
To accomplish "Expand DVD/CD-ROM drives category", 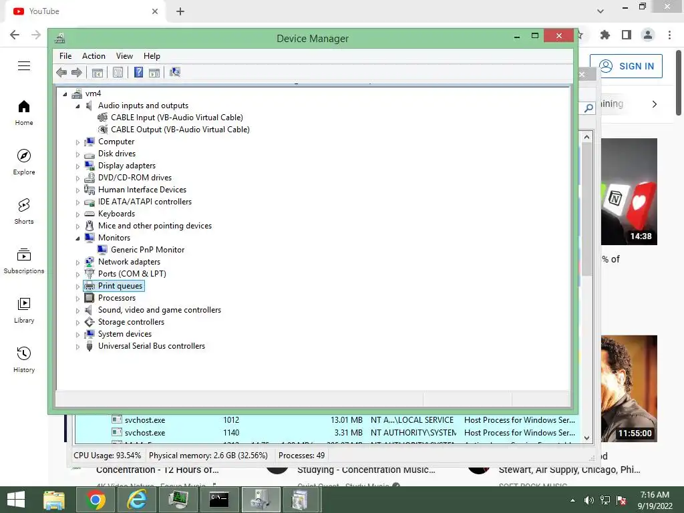I will pyautogui.click(x=77, y=178).
